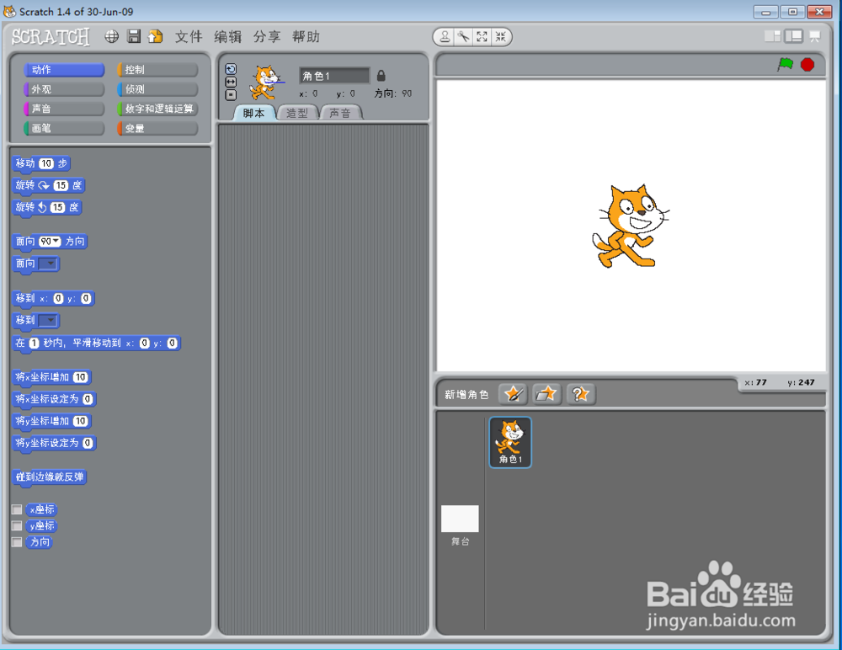This screenshot has width=842, height=650.
Task: Click the 将y坐标增加 10 block
Action: tap(51, 421)
